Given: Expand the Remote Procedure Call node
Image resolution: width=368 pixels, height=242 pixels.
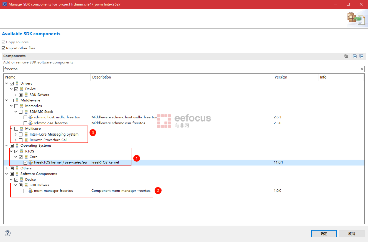Looking at the screenshot, I should click(x=16, y=140).
